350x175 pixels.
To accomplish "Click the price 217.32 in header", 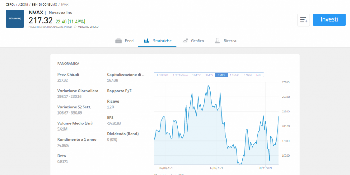I will click(x=41, y=21).
